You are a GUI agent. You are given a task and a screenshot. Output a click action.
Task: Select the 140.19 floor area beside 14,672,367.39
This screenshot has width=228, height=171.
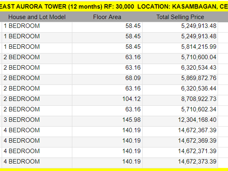107,132
